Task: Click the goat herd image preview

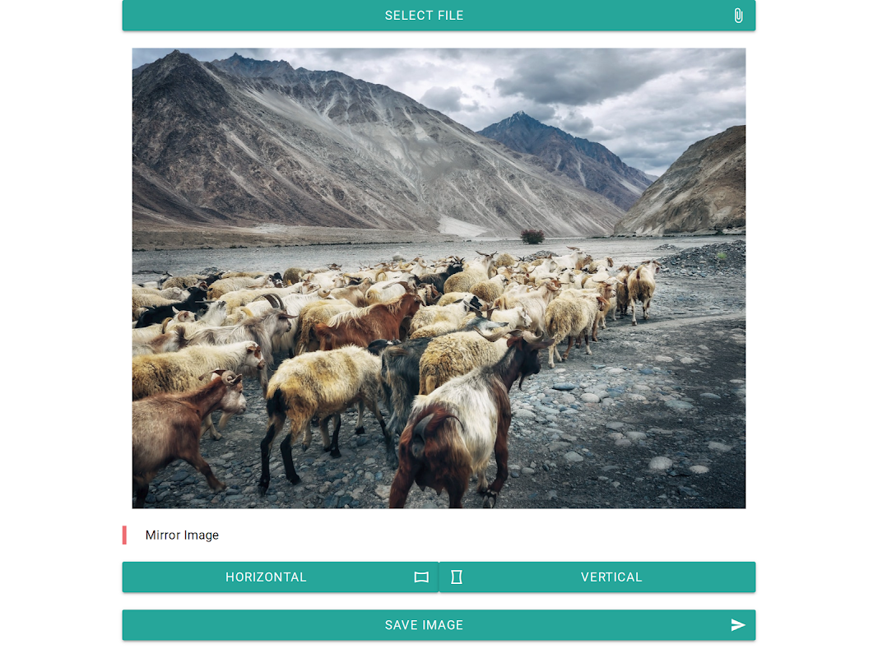Action: [439, 278]
